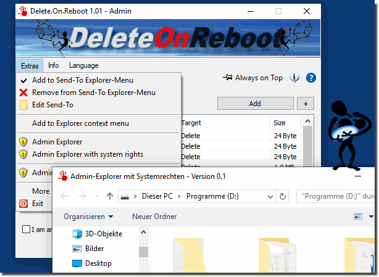Click Neuer Ordner in Admin-Explorer toolbar
Viewport: 379px width, 277px height.
point(154,217)
